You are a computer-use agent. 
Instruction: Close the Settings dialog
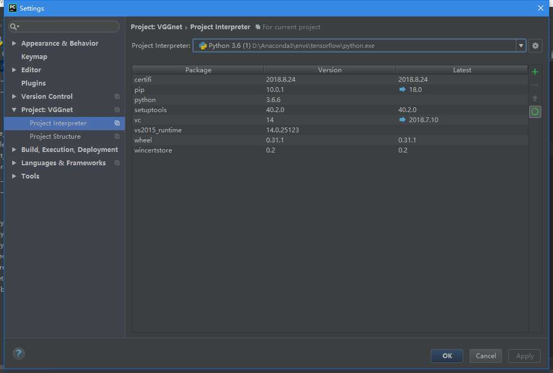(x=541, y=8)
